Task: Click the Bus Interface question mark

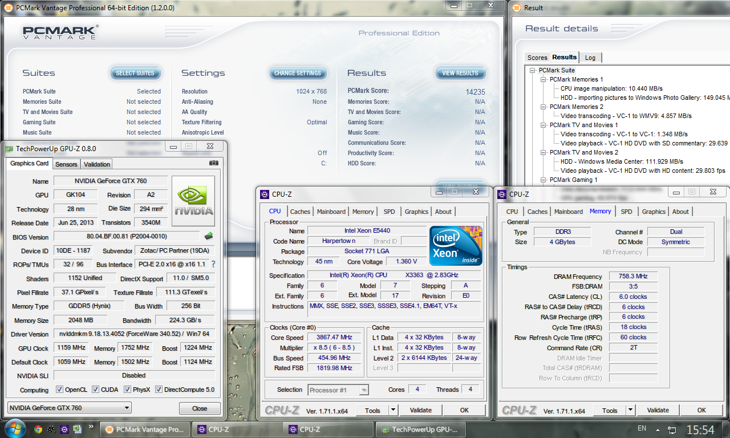Action: point(213,264)
